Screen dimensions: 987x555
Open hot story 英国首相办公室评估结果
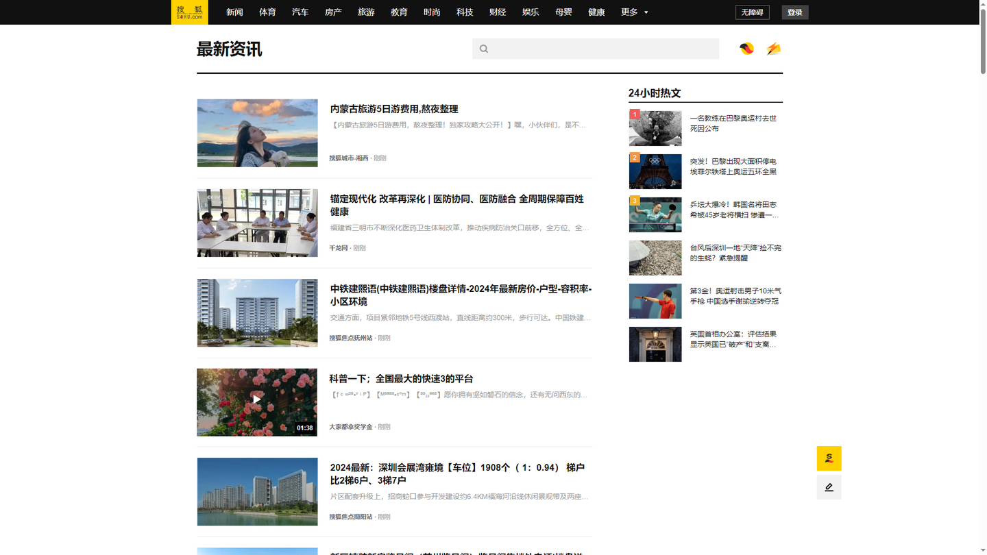(733, 339)
